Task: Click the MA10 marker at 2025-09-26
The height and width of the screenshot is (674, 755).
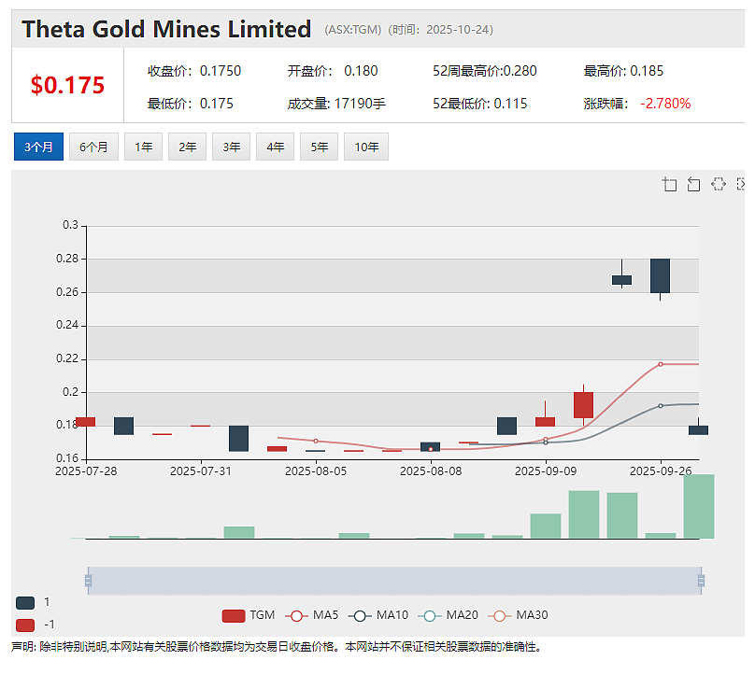Action: point(661,406)
